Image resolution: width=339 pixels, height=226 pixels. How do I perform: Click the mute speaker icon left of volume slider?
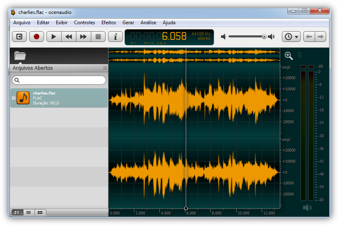pyautogui.click(x=223, y=37)
